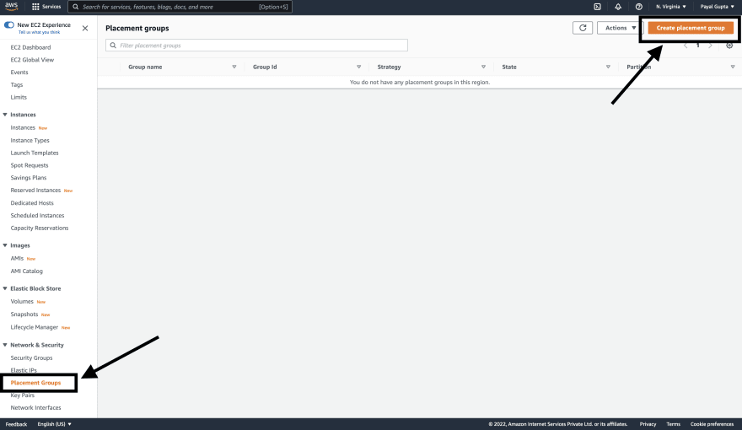
Task: Go to previous page of results
Action: point(686,46)
